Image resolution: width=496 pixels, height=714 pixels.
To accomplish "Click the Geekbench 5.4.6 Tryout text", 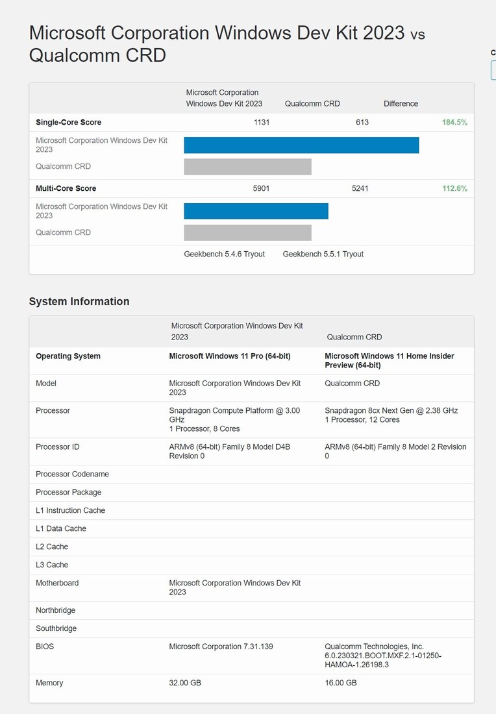I will tap(224, 254).
